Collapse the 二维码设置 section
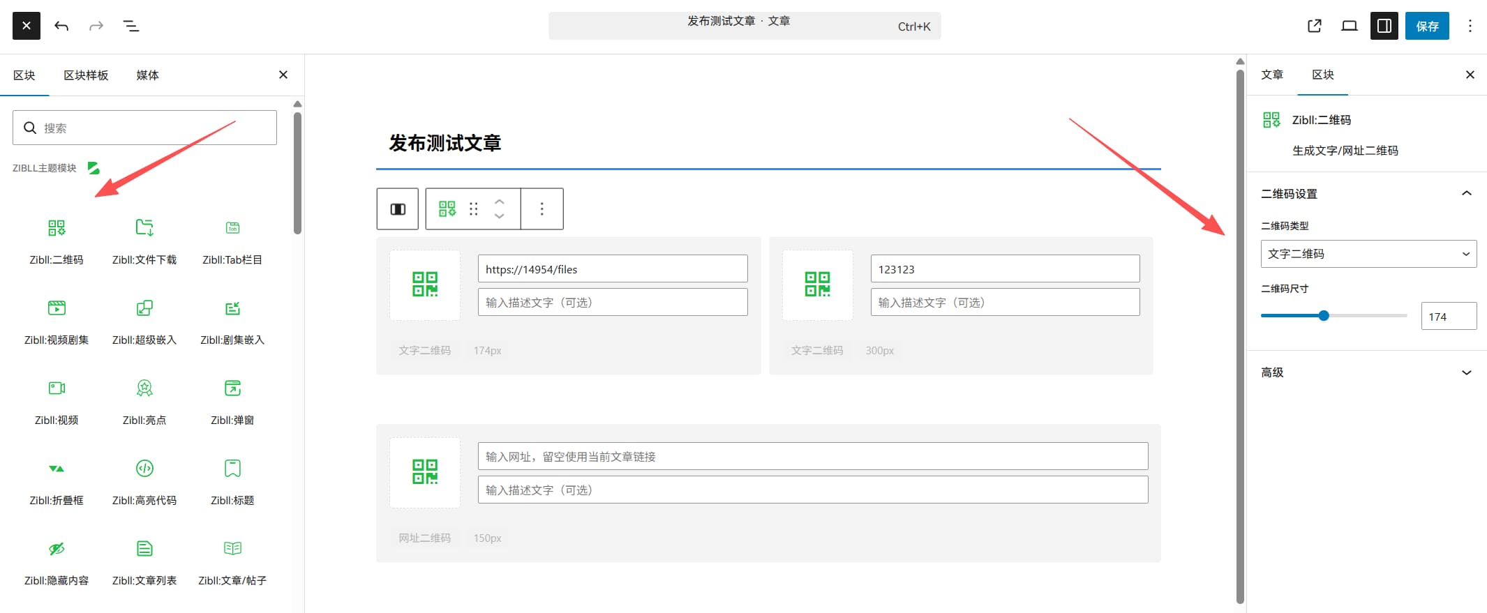This screenshot has width=1487, height=613. 1366,193
